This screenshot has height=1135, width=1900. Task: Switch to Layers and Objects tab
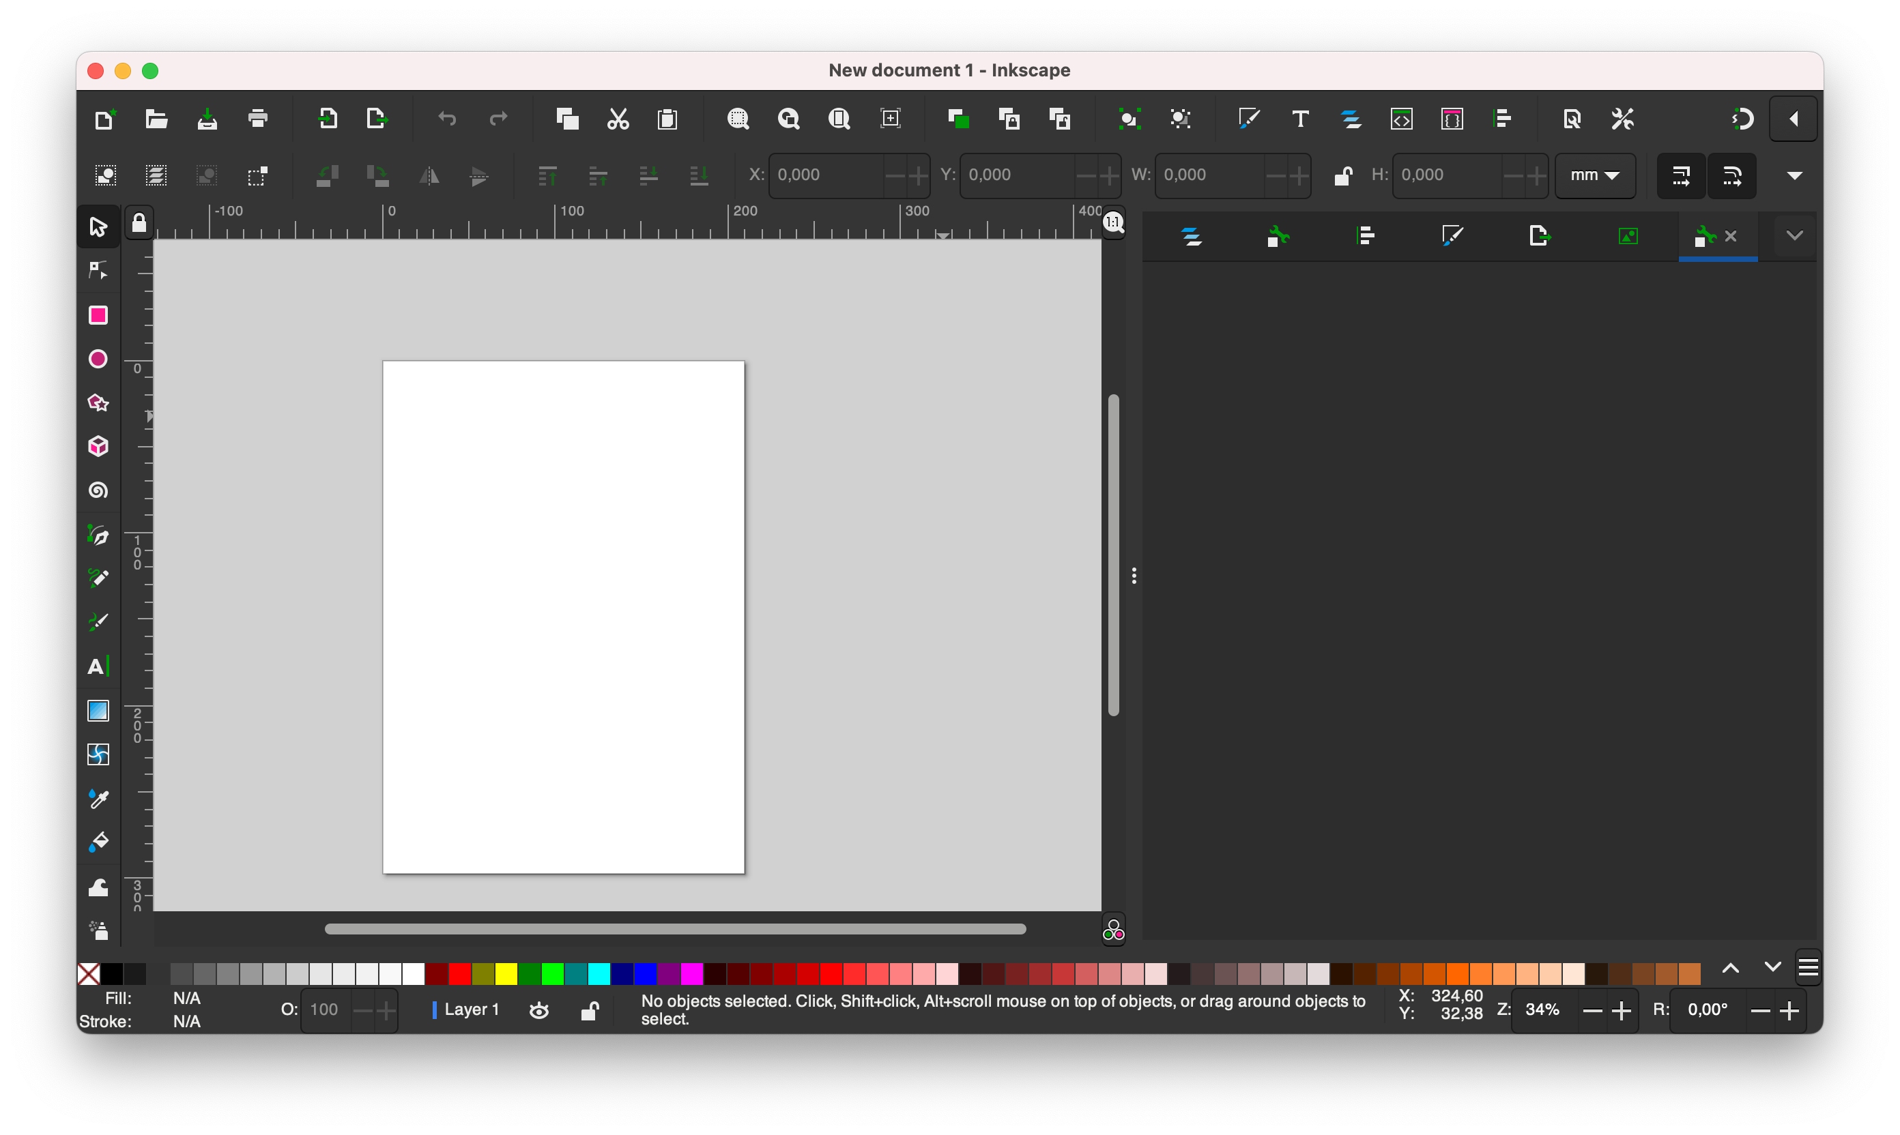coord(1192,235)
